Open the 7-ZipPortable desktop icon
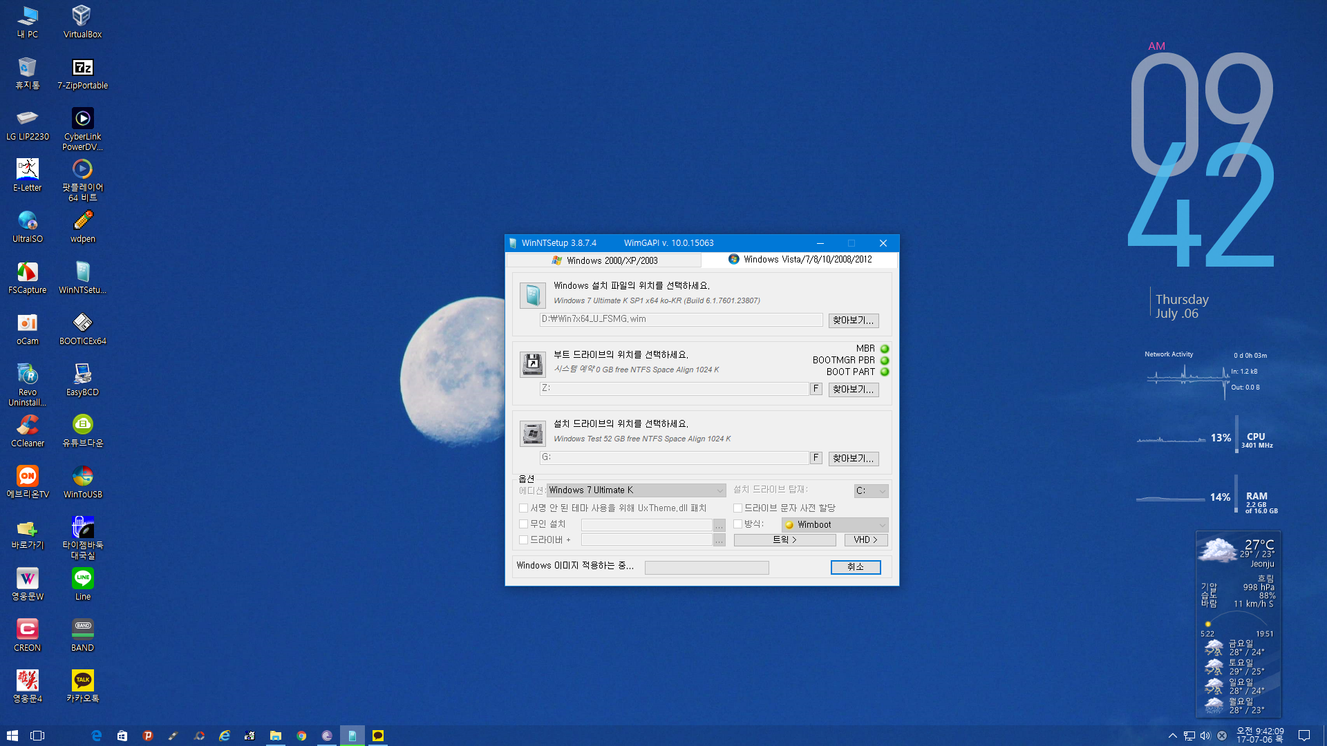 tap(82, 73)
